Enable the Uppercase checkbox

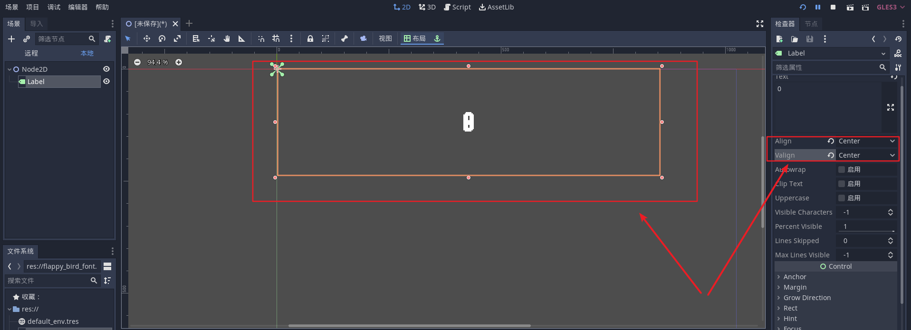coord(842,198)
